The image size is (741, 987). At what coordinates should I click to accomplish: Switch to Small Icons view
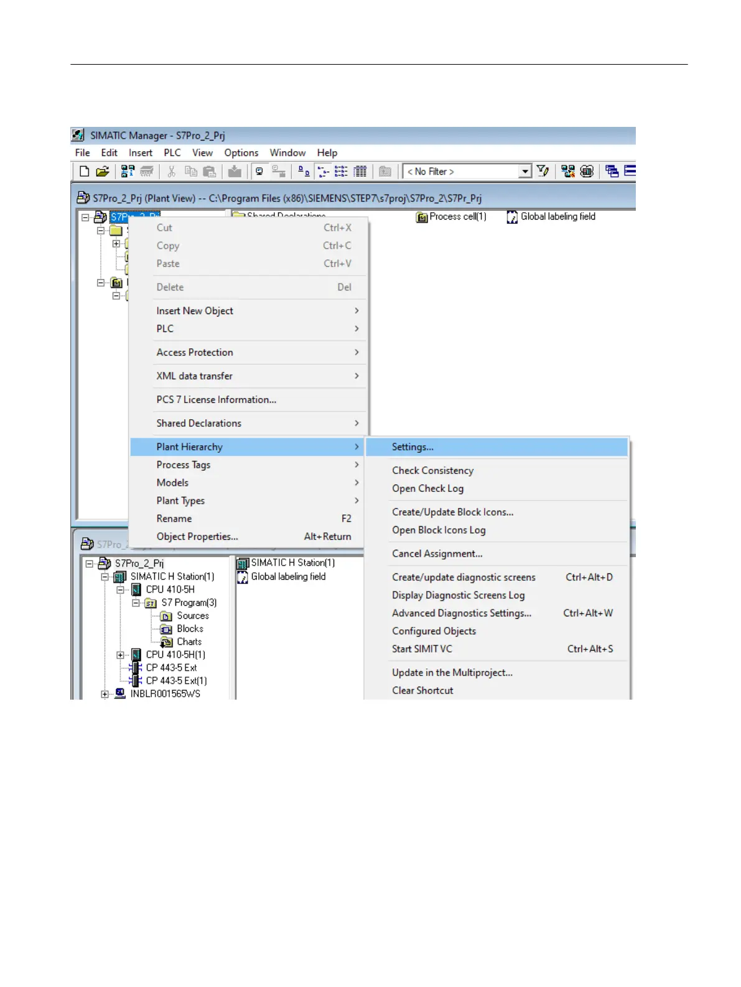323,171
